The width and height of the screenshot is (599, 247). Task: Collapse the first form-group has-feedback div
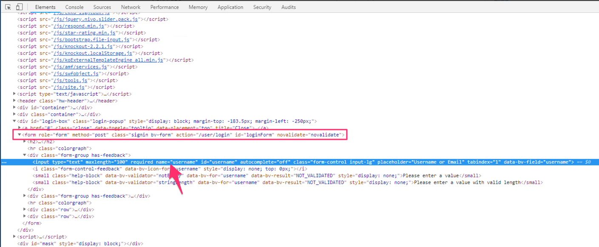tap(25, 155)
